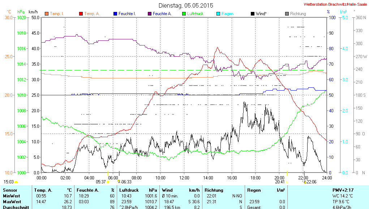This screenshot has height=209, width=369.
Task: Click the Durchschnitt row label
Action: tap(15, 207)
